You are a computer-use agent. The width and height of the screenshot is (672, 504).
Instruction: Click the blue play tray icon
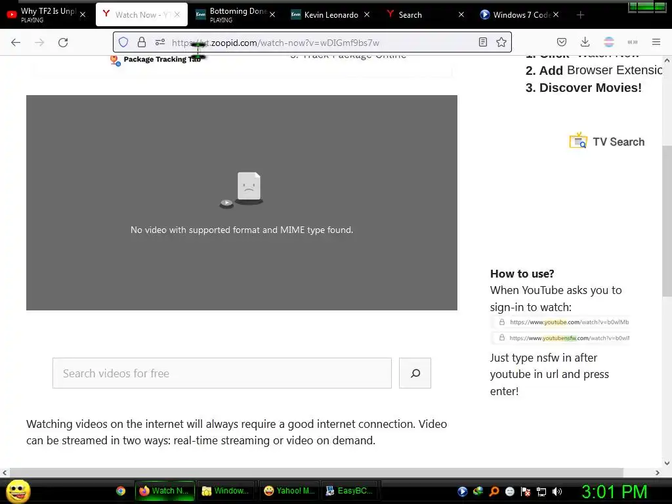point(463,492)
